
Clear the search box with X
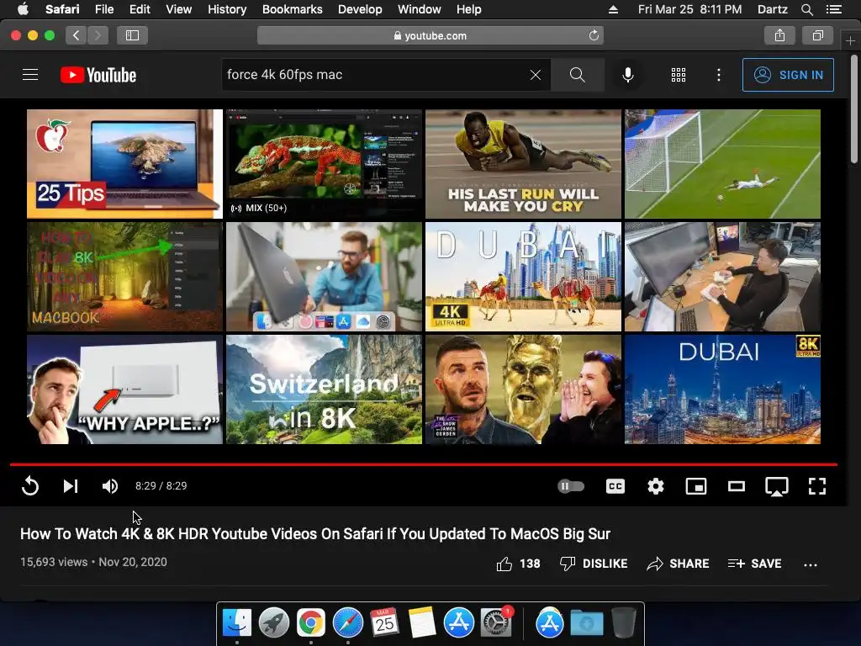click(x=536, y=75)
